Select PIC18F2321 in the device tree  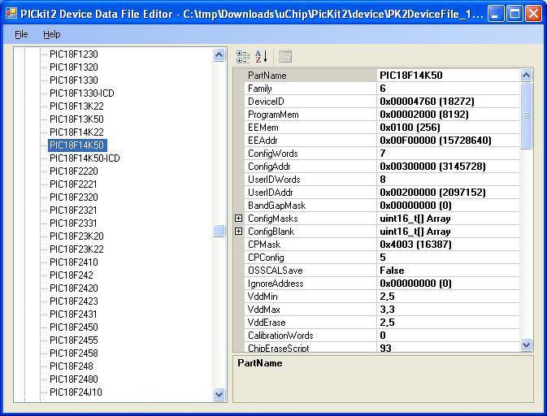(73, 210)
